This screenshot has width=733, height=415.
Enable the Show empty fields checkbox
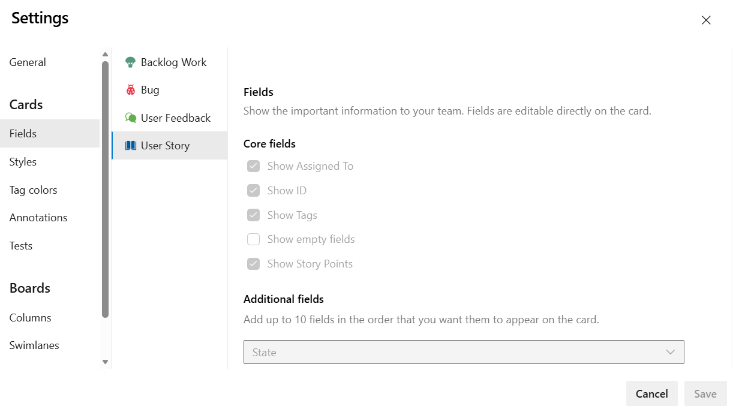tap(253, 239)
